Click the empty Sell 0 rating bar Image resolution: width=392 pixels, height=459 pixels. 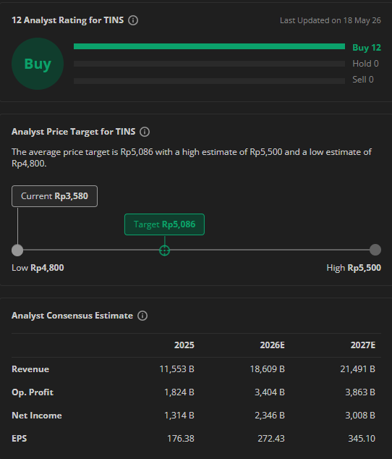point(209,81)
